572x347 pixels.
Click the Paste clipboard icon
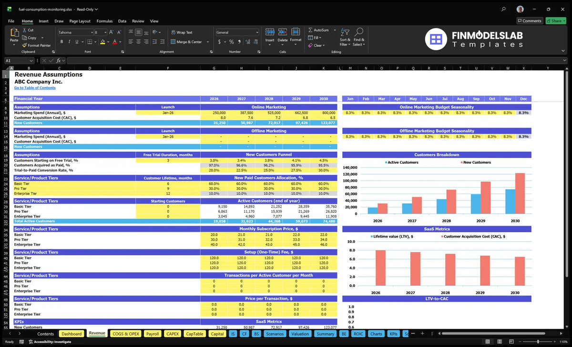pyautogui.click(x=14, y=33)
